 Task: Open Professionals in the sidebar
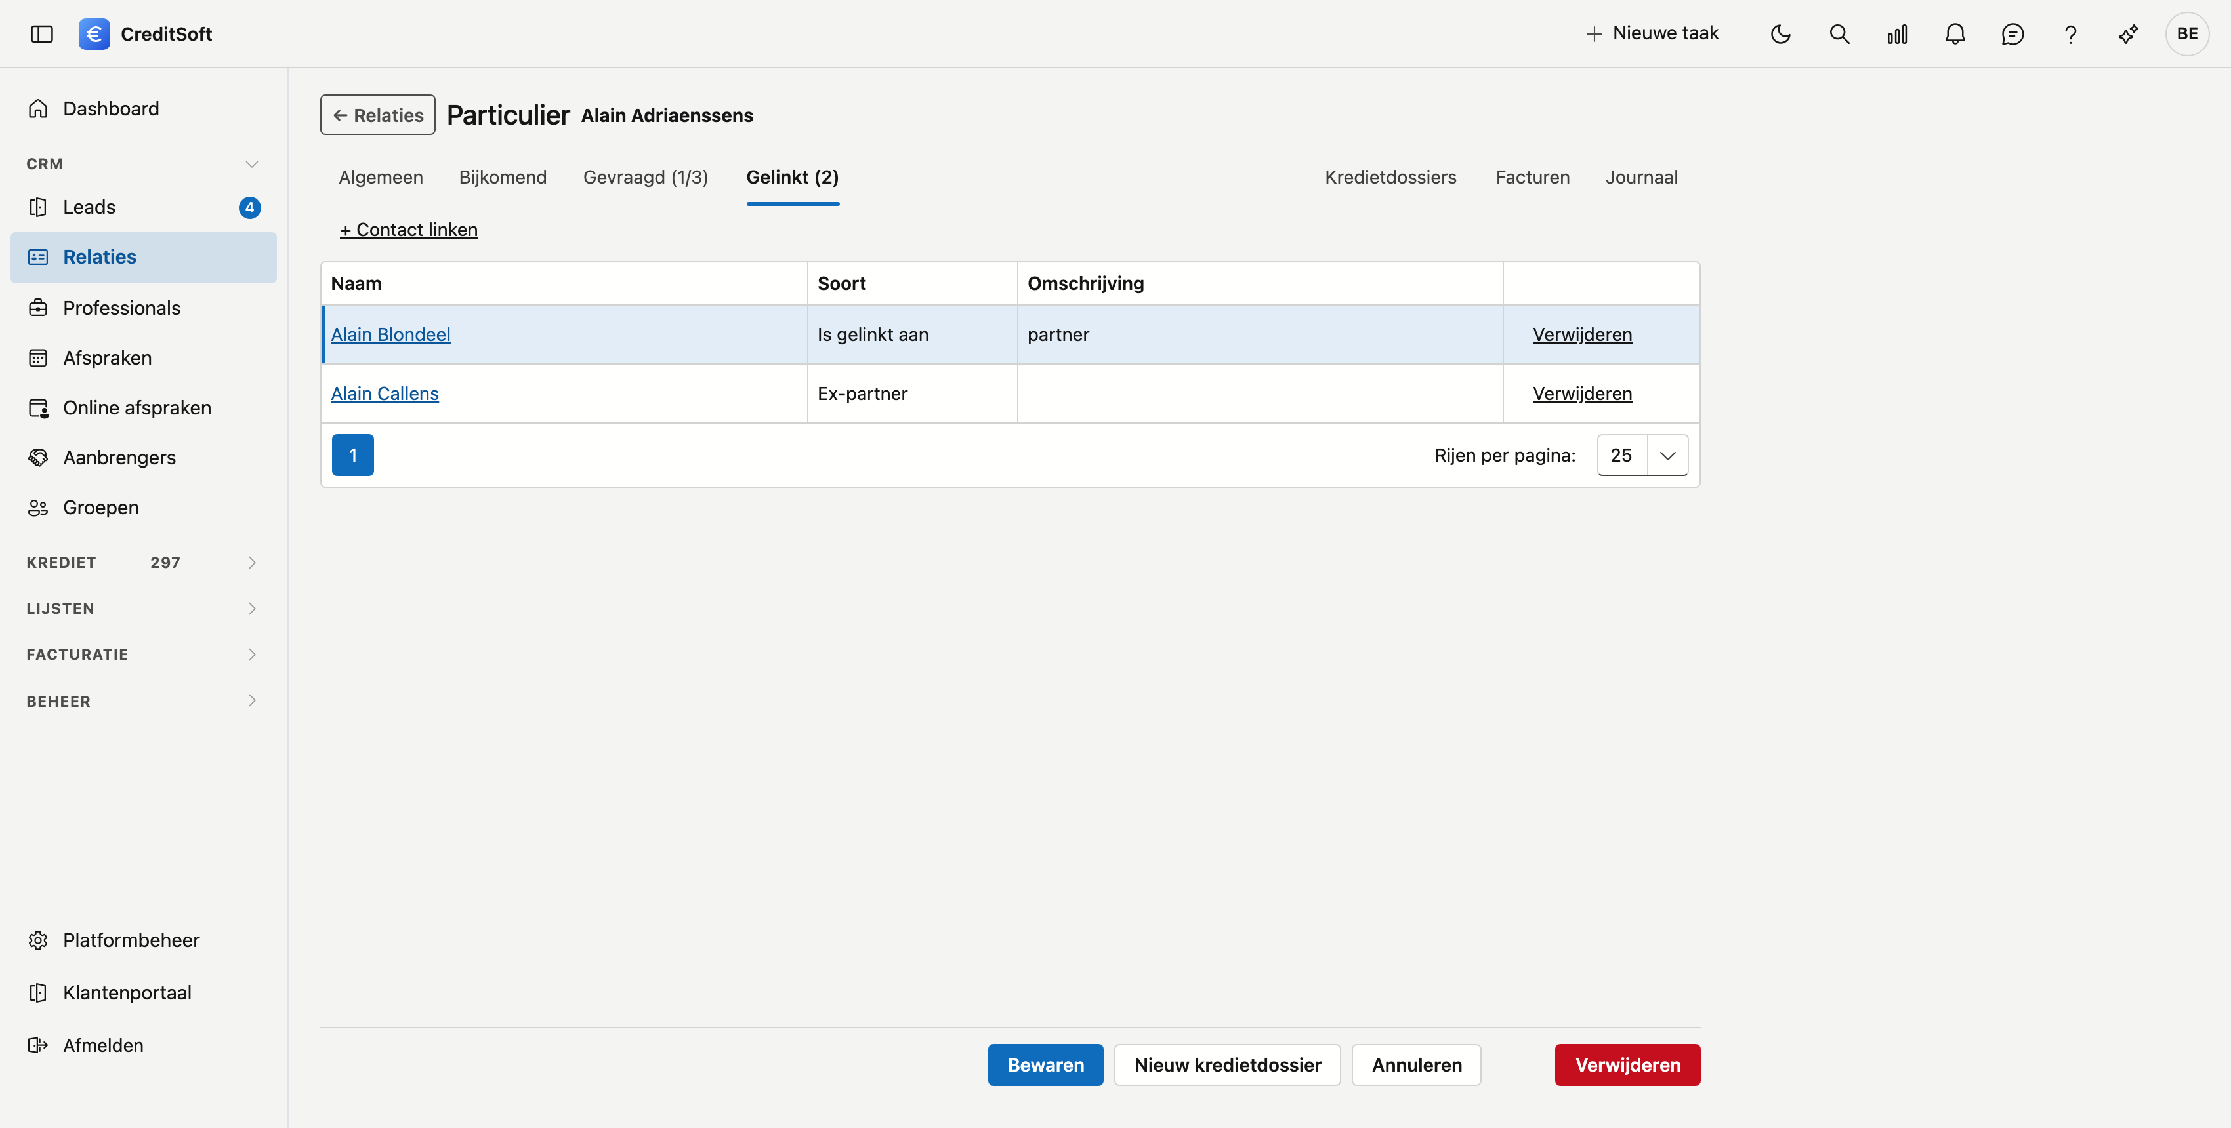pyautogui.click(x=144, y=308)
